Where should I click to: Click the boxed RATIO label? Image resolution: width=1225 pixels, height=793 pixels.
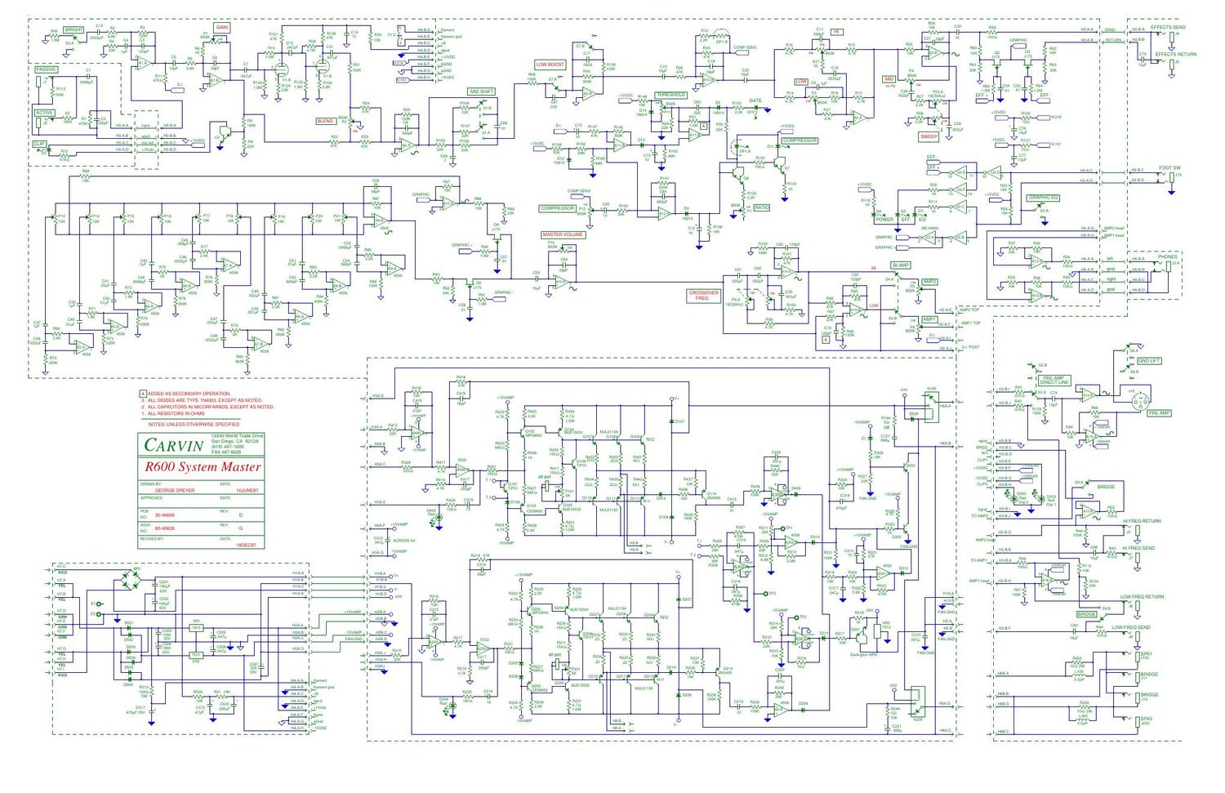pos(761,207)
